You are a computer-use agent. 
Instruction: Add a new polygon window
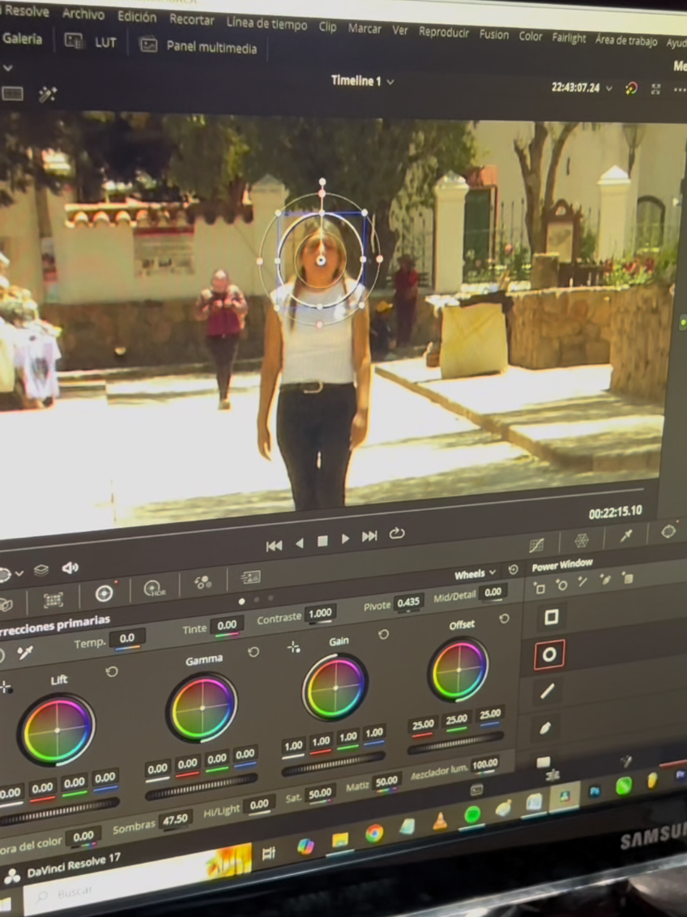(582, 582)
